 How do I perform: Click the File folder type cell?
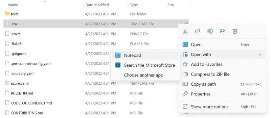(x=138, y=14)
